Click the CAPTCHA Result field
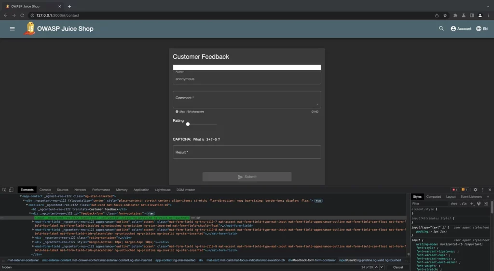 coord(247,152)
